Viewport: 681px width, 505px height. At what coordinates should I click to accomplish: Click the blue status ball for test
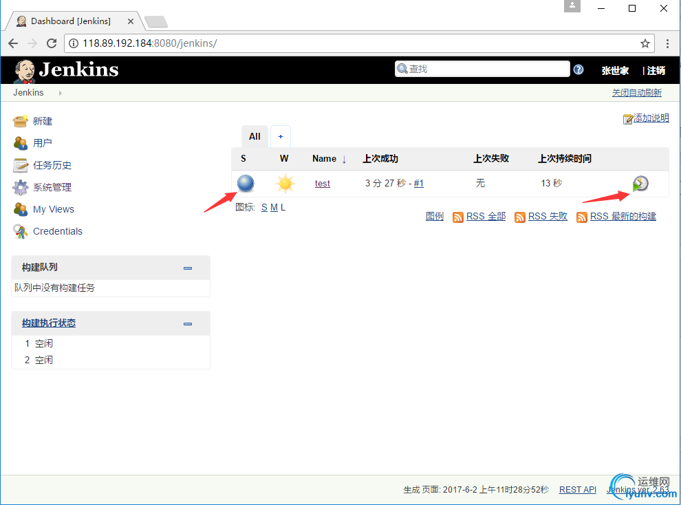point(246,183)
